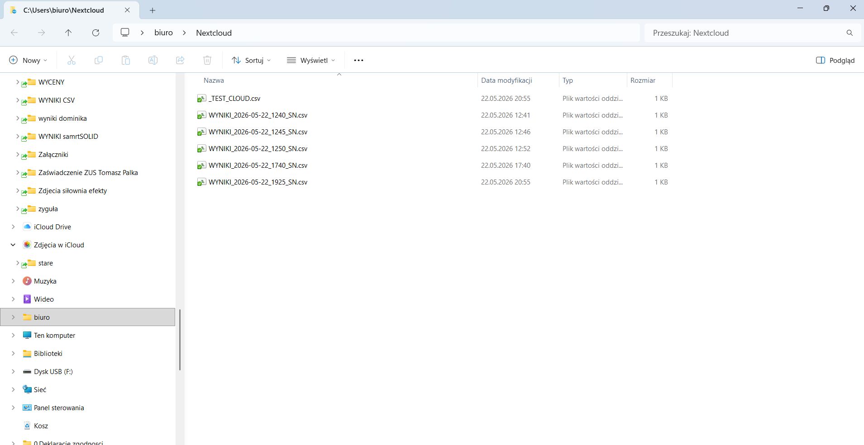
Task: Go up one folder level
Action: coord(68,33)
